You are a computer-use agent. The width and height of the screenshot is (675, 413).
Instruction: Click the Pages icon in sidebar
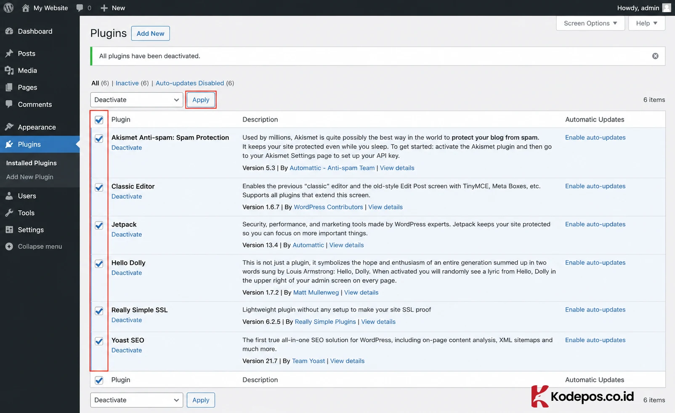coord(9,87)
